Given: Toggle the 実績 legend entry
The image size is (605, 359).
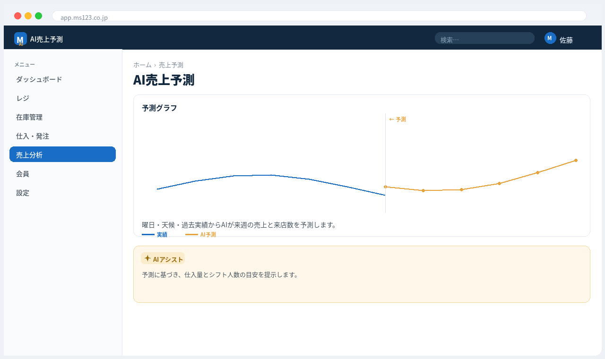Looking at the screenshot, I should click(155, 234).
